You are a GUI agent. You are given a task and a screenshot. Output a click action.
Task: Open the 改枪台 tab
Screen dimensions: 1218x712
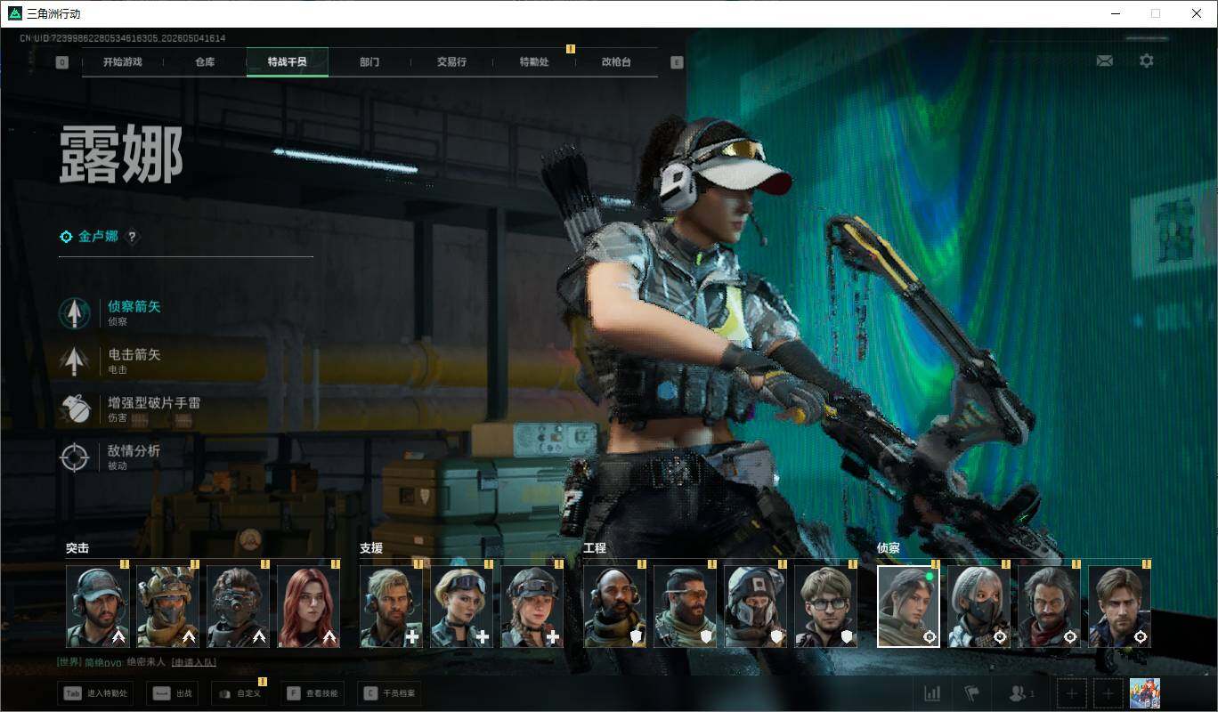point(616,62)
